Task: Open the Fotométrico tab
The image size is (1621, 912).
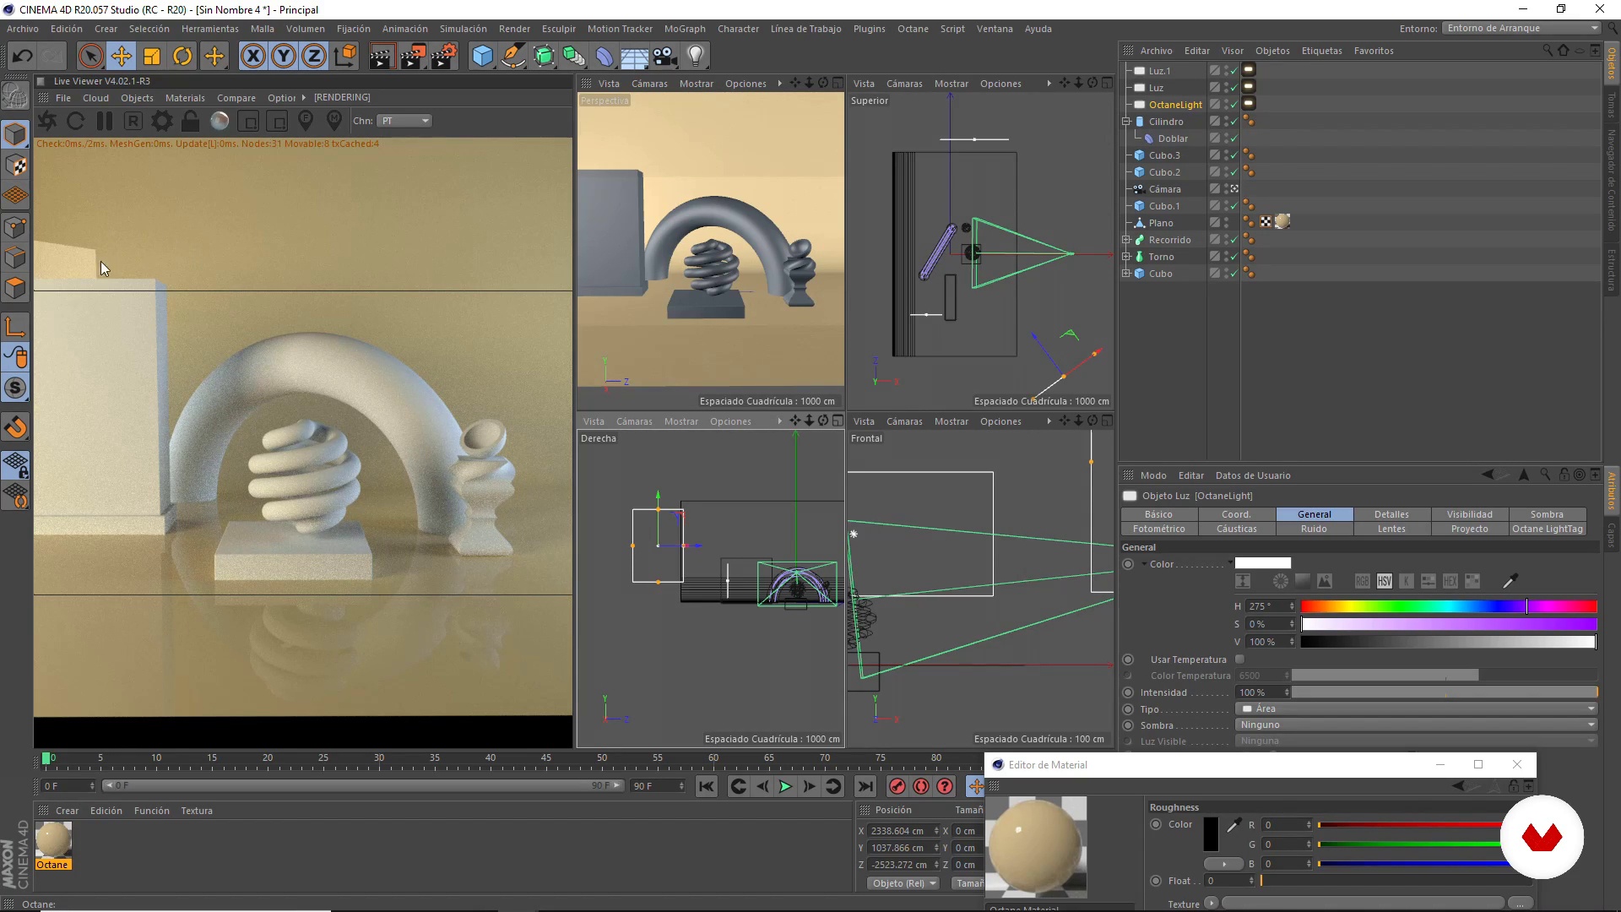Action: click(x=1159, y=529)
